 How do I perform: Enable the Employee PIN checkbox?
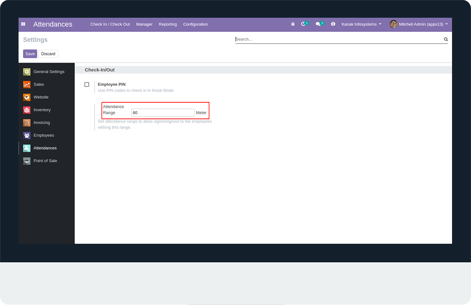tap(87, 85)
